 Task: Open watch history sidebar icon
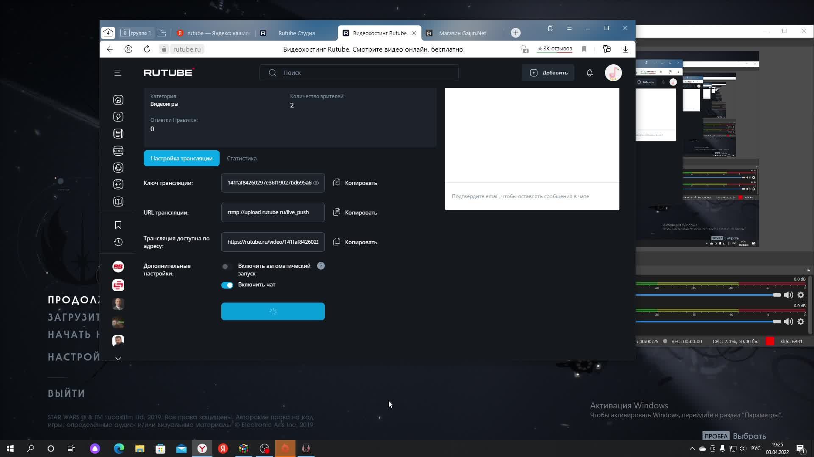click(x=118, y=242)
